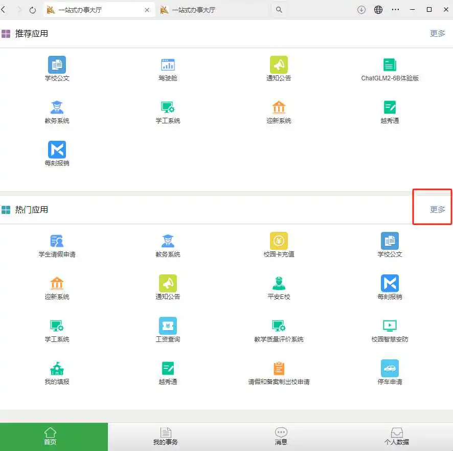Open 停车申请 app

[x=390, y=372]
